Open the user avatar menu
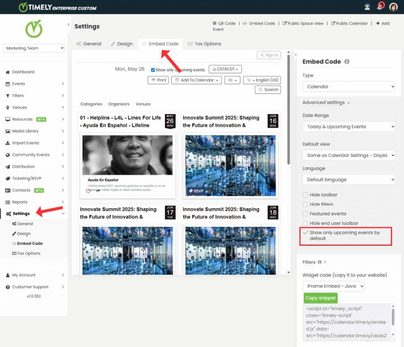The image size is (404, 347). (393, 7)
